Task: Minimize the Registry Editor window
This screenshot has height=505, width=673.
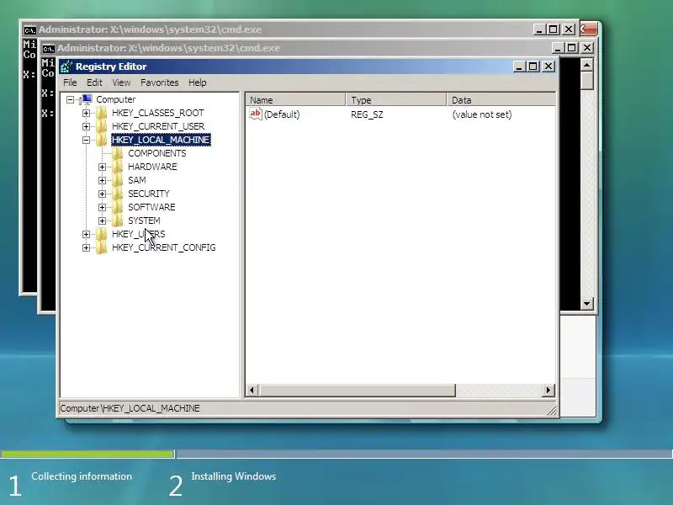Action: (x=519, y=66)
